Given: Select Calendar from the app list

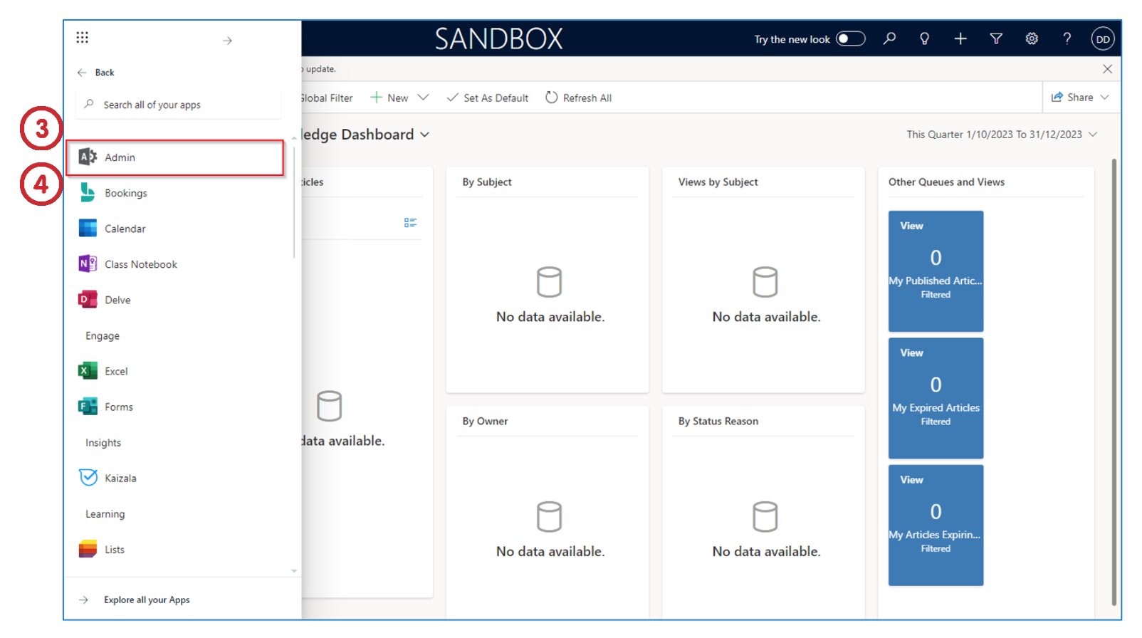Looking at the screenshot, I should tap(125, 229).
